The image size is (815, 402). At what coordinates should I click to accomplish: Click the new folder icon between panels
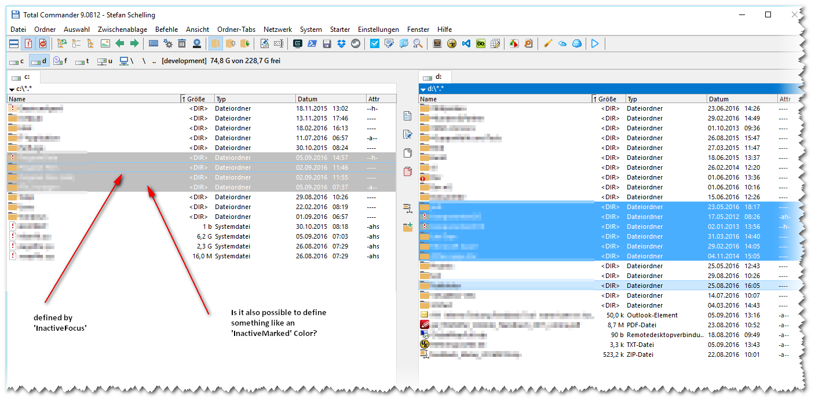407,227
